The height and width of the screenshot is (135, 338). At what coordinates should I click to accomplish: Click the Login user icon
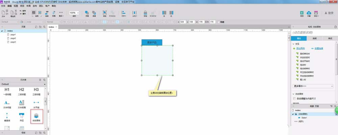coord(326,13)
